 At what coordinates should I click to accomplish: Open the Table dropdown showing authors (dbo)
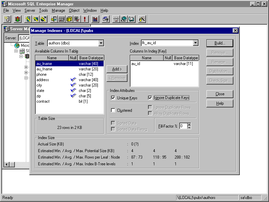[101, 43]
